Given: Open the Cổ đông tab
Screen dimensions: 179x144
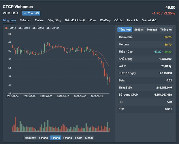Looking at the screenshot, I should [x=105, y=20].
